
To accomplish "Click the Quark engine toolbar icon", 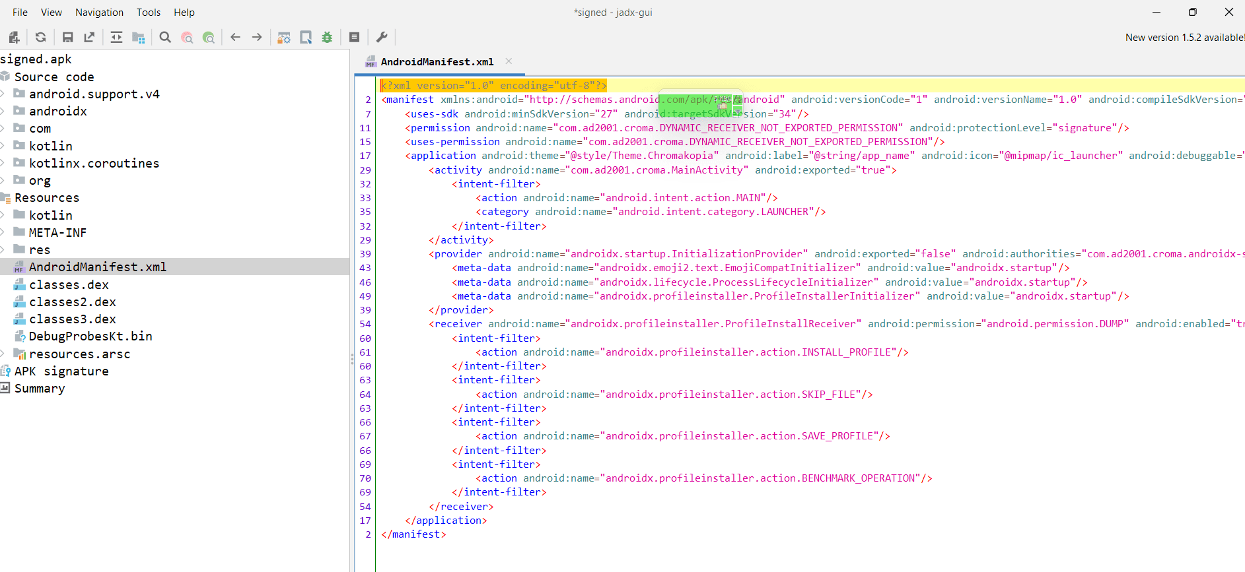I will click(x=306, y=38).
